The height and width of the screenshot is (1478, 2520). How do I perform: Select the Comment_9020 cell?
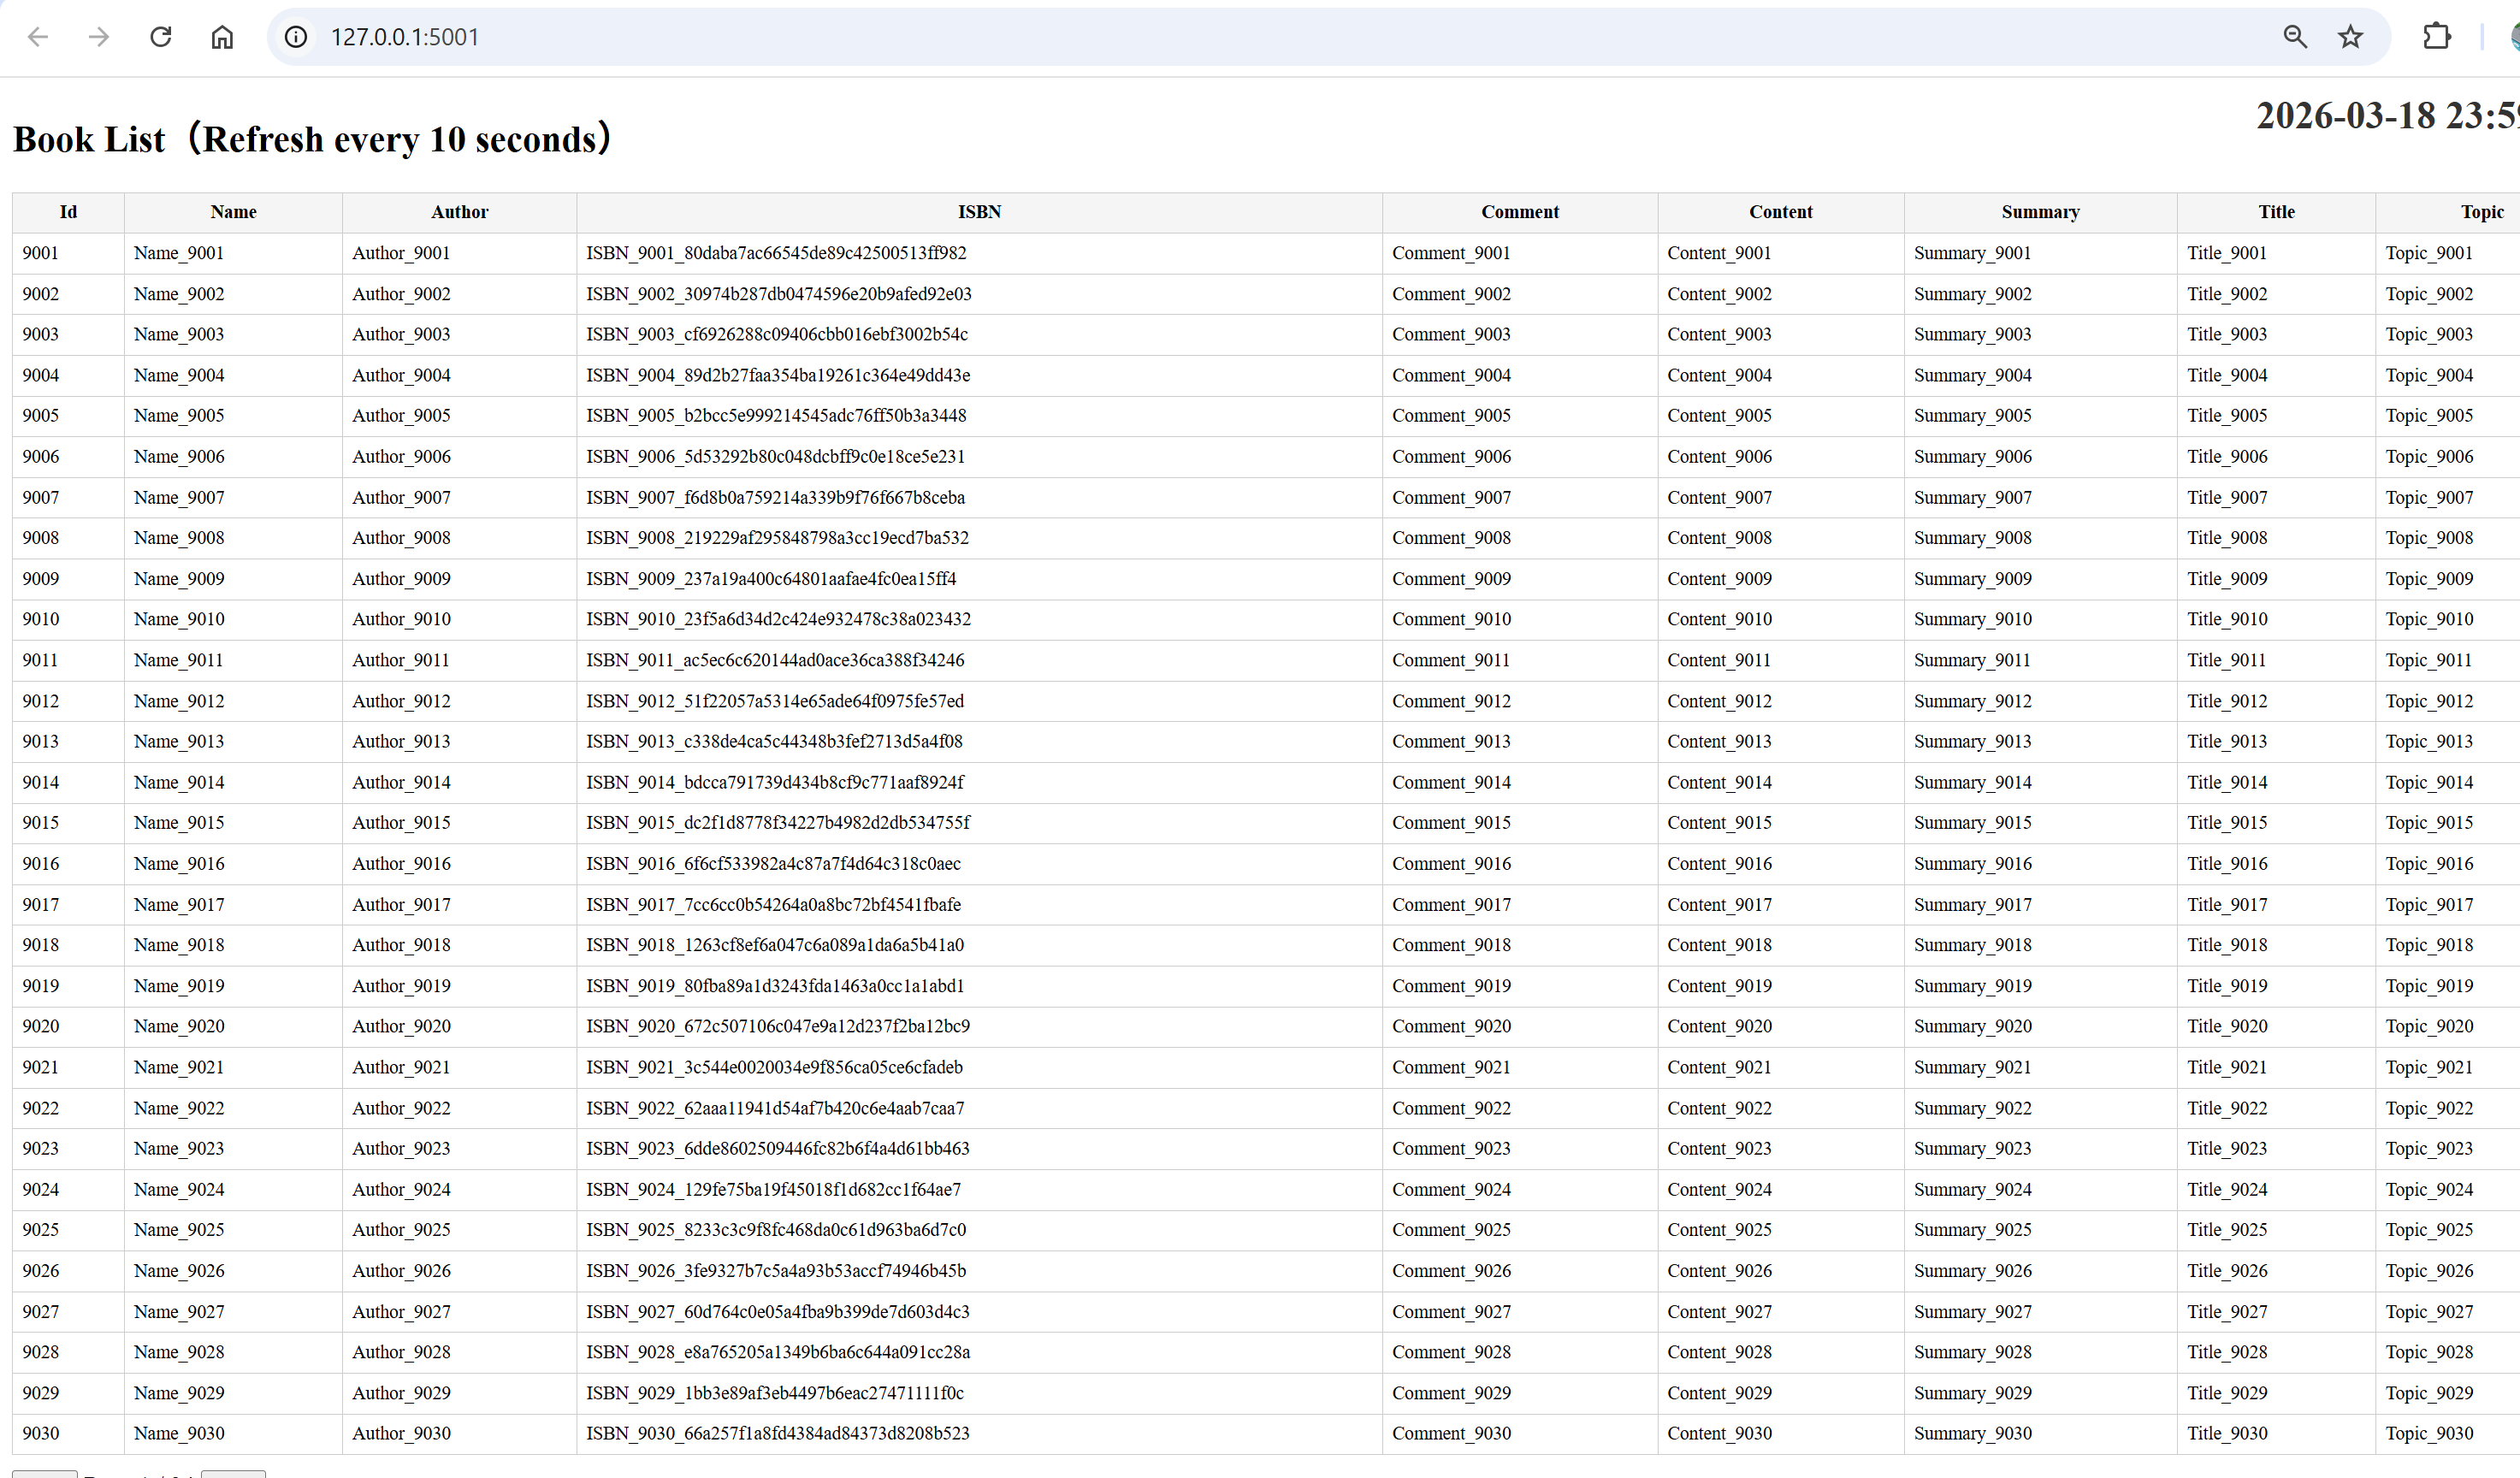tap(1451, 1026)
